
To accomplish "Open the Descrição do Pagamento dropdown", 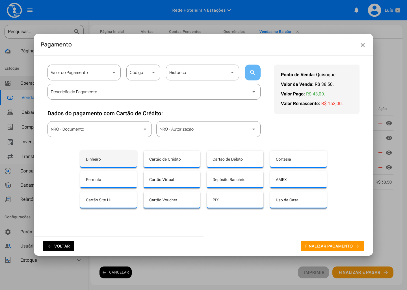I will (x=154, y=92).
